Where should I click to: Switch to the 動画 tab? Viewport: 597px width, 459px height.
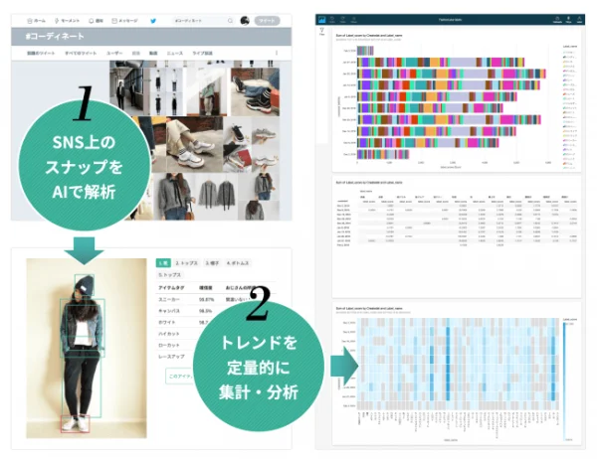coord(153,54)
